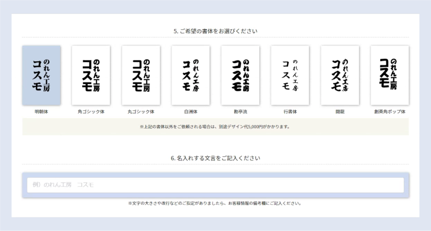
Task: Click the 丸ゴシック体 label text
Action: [141, 112]
